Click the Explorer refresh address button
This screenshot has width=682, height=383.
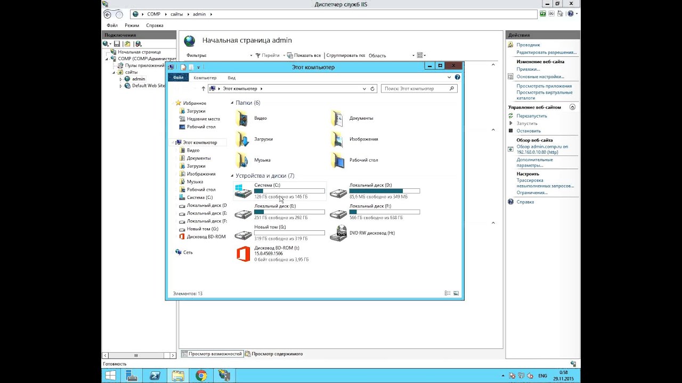(372, 89)
